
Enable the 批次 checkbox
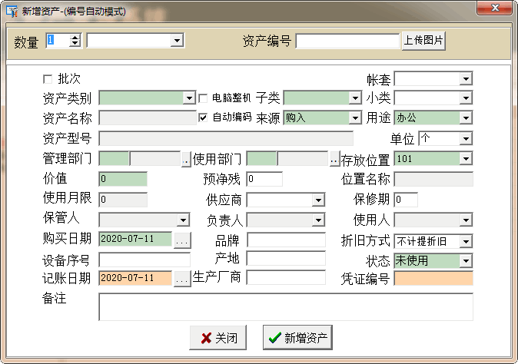click(48, 79)
